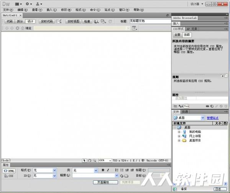Click the attach style sheet link icon

pos(207,106)
